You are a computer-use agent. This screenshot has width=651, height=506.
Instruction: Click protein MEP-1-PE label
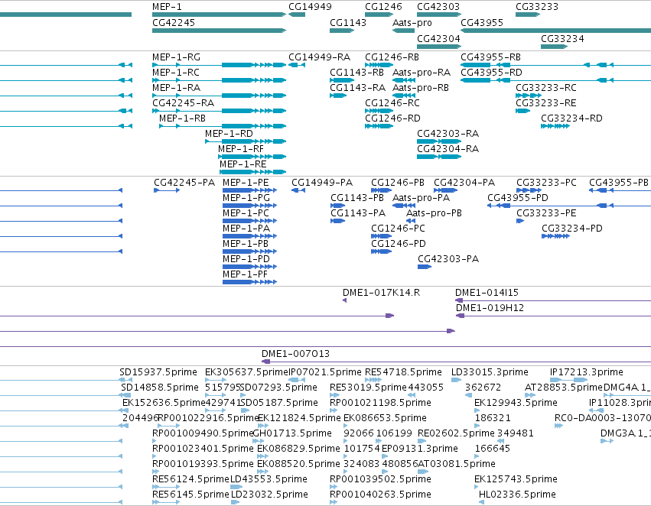coord(246,183)
